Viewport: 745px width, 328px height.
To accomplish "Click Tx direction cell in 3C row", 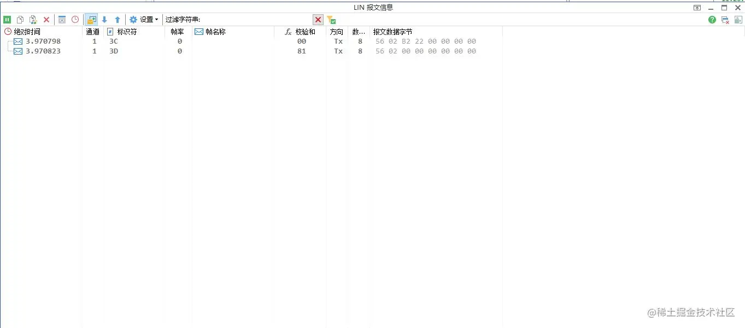I will click(338, 41).
